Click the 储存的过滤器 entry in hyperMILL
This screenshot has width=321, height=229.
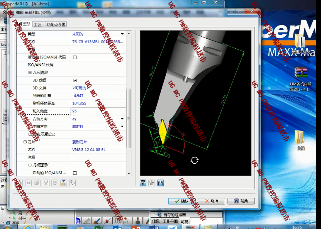coord(175,215)
